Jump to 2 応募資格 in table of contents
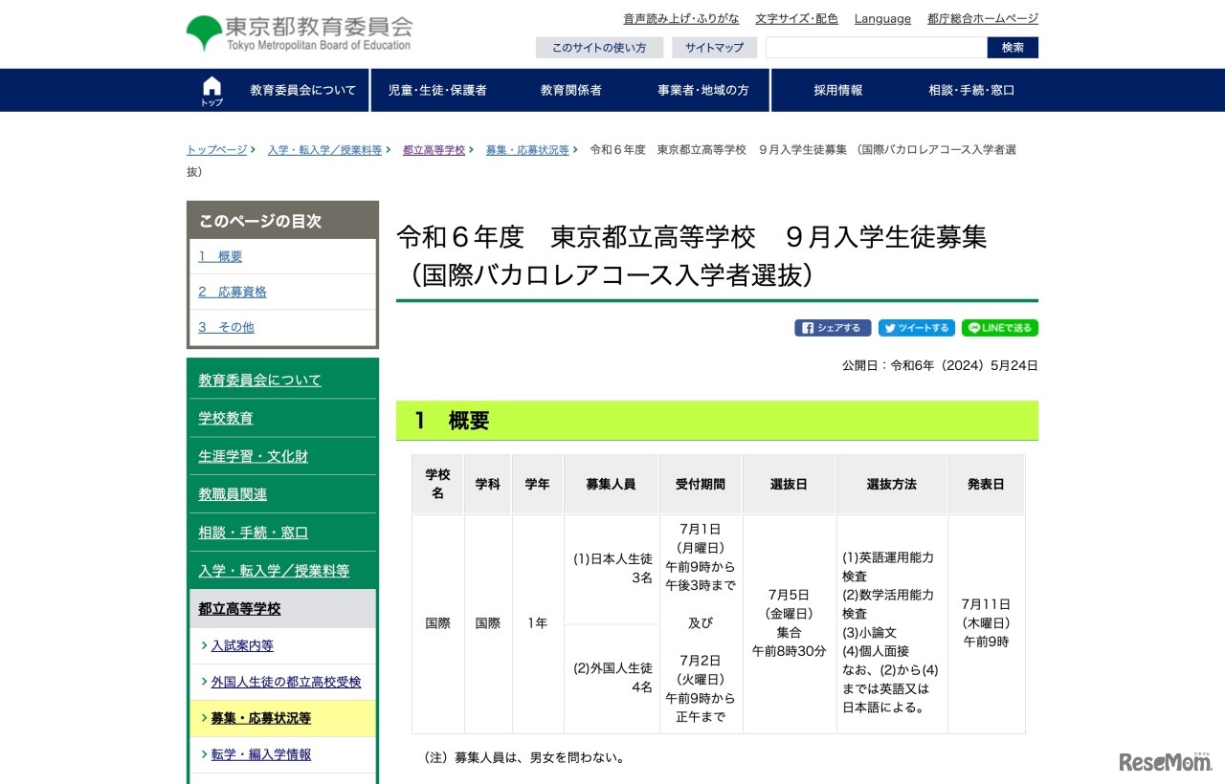 pyautogui.click(x=233, y=292)
